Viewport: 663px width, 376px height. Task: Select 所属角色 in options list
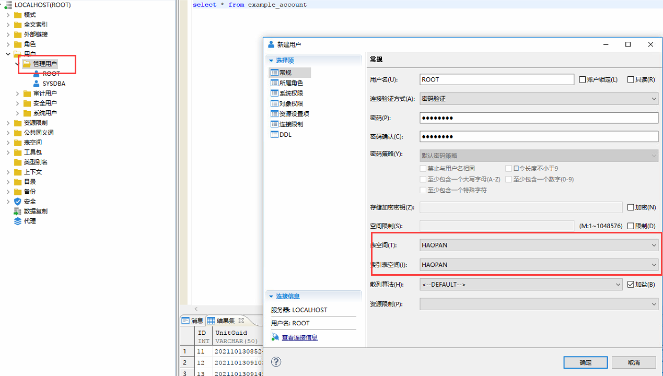click(291, 83)
